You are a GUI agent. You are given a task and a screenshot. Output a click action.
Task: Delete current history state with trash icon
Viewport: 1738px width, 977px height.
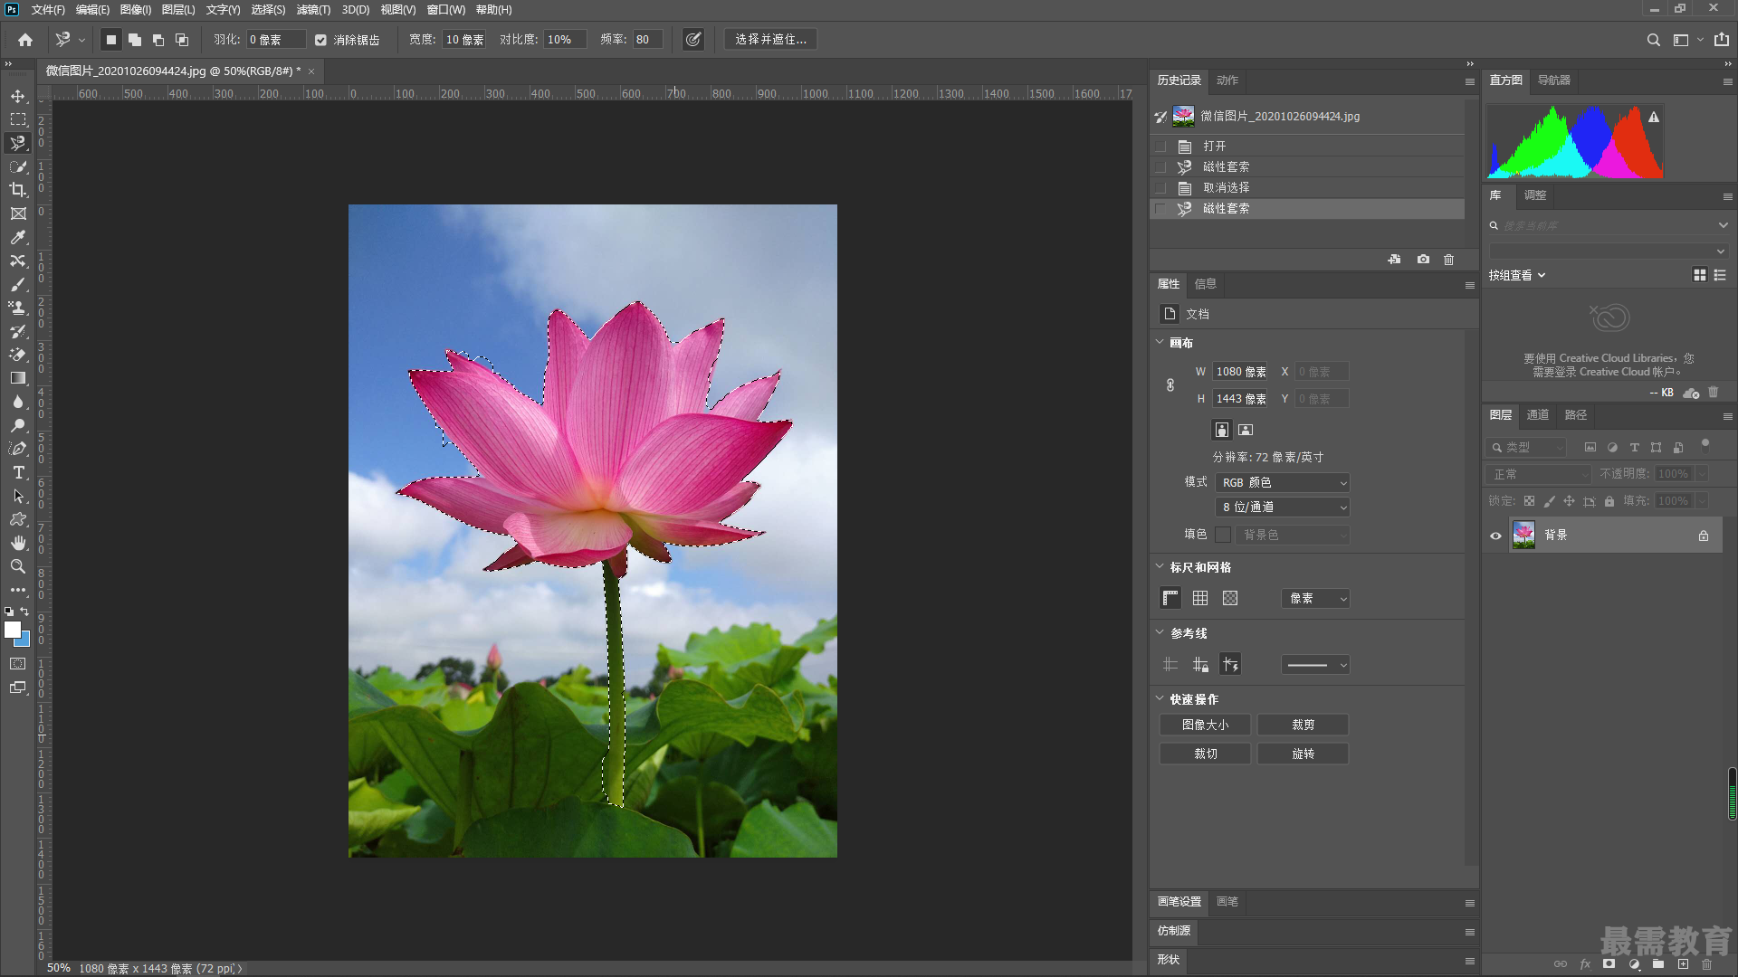[x=1448, y=260]
